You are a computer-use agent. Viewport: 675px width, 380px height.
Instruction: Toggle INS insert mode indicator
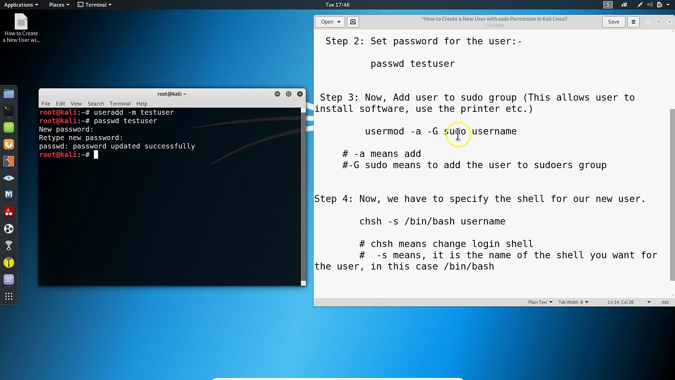[665, 302]
